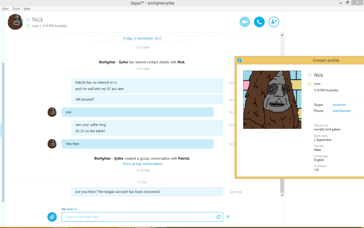Focus the 'Type a message here' field
The image size is (364, 228).
coord(142,217)
